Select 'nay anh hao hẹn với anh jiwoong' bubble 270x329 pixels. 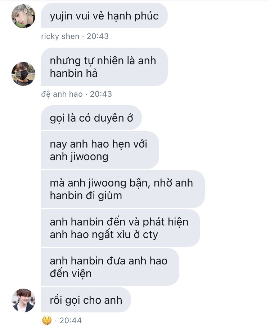[100, 150]
